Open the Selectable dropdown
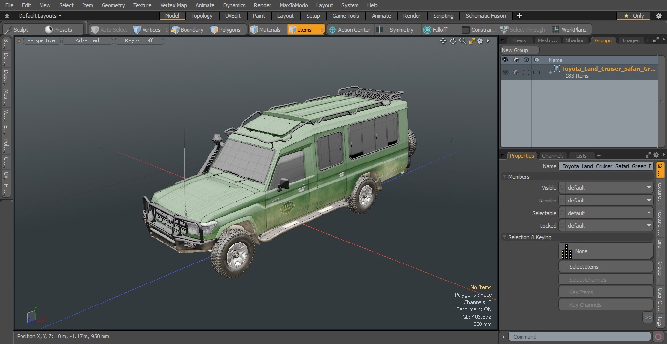The image size is (667, 344). click(605, 213)
